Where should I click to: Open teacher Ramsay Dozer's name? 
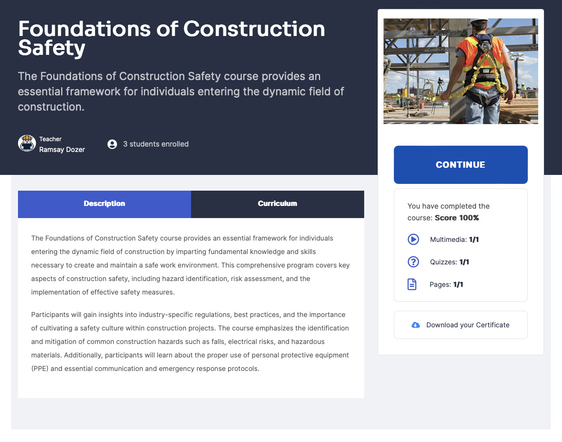coord(62,150)
